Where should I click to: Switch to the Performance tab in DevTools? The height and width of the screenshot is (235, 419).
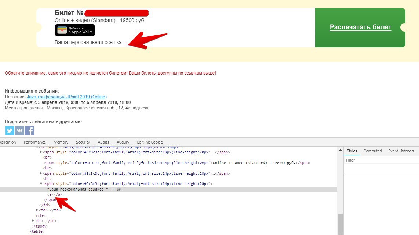[x=35, y=142]
